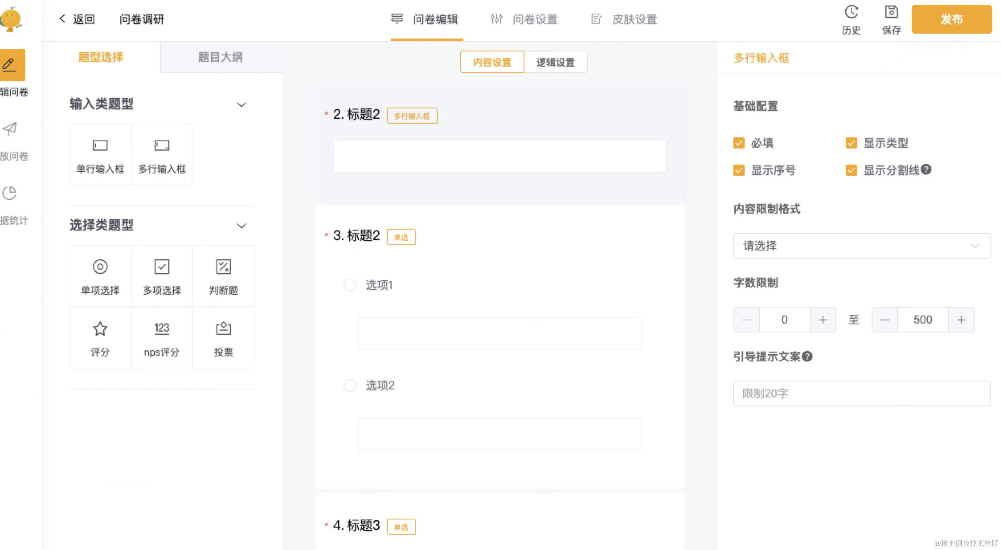Click the 单选 tag on question 4
The height and width of the screenshot is (550, 1001).
[x=401, y=527]
